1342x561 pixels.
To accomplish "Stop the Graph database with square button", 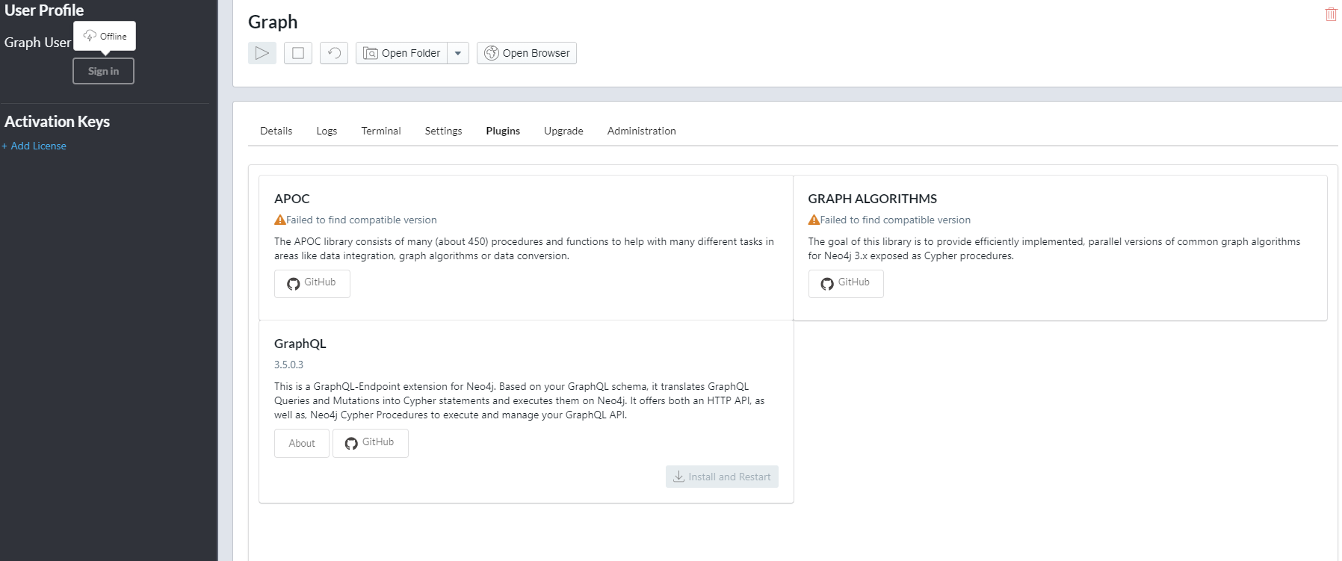I will pos(298,53).
